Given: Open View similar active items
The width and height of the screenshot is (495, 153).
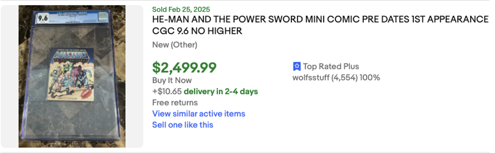Looking at the screenshot, I should 199,114.
